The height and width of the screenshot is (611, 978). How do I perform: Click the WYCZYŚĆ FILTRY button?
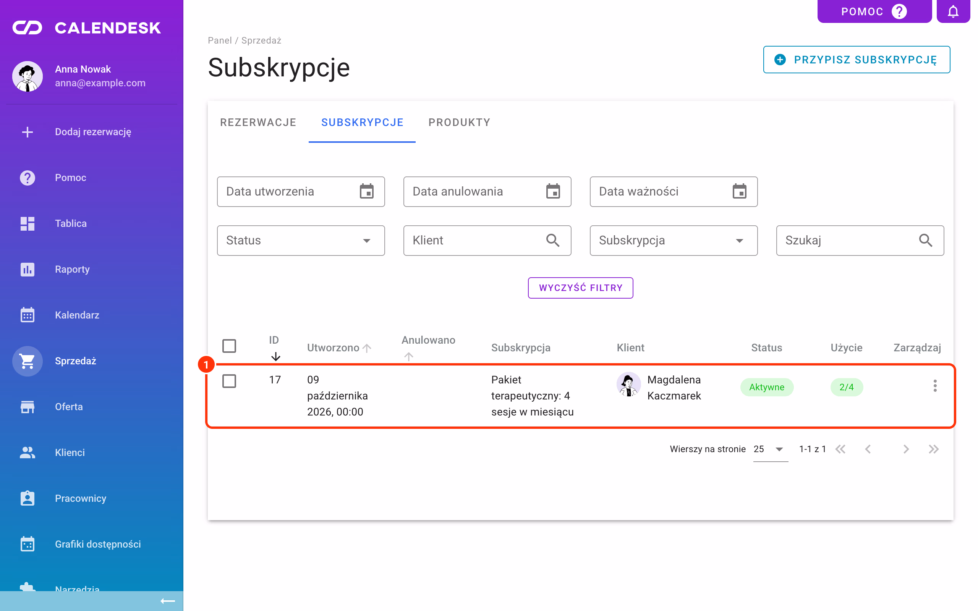click(x=580, y=288)
